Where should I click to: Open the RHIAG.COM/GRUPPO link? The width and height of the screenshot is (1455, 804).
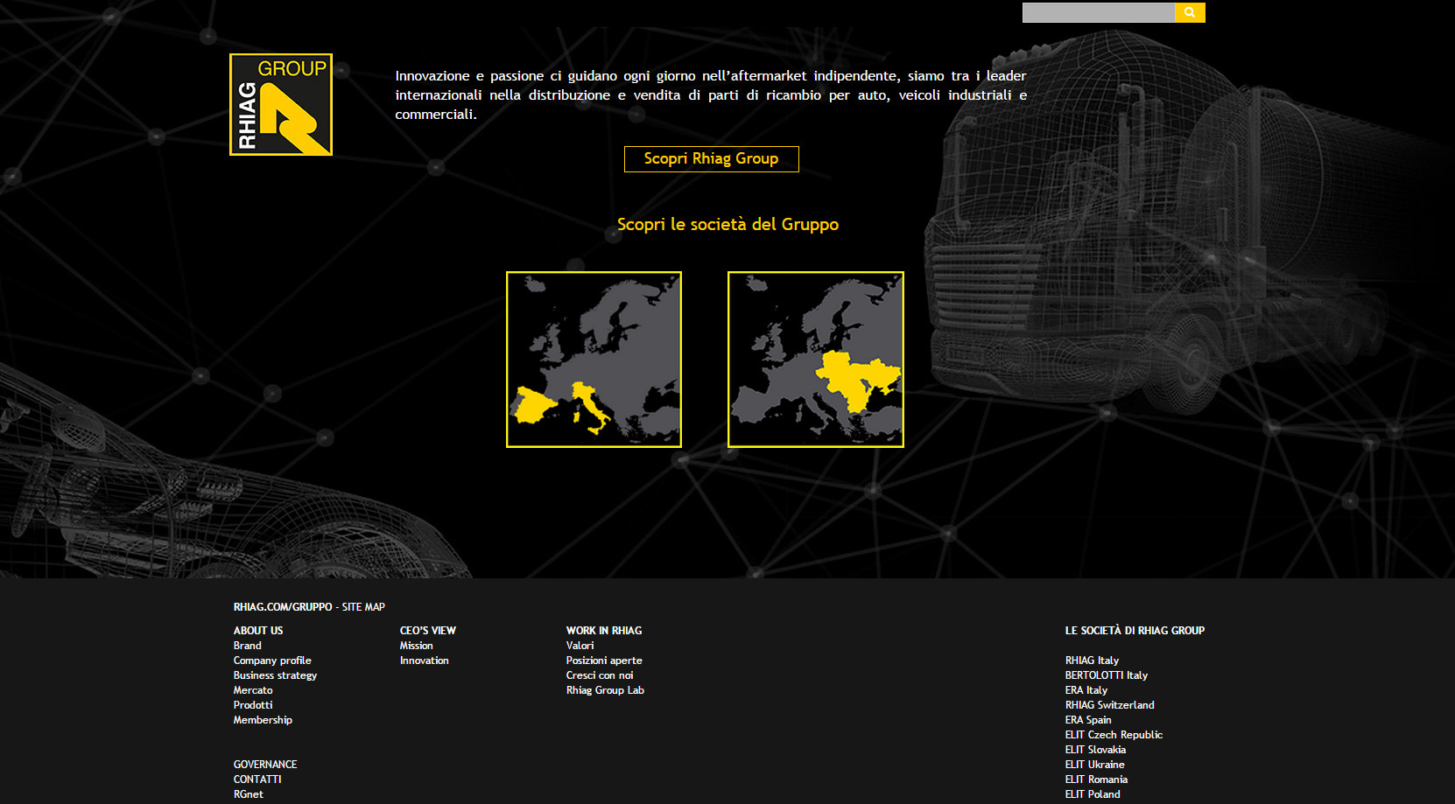pyautogui.click(x=283, y=607)
